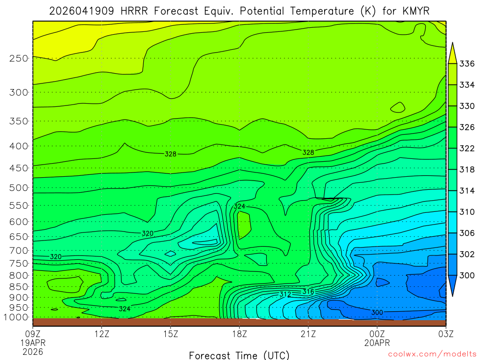Click the 19APR date label
The width and height of the screenshot is (481, 360).
(33, 343)
